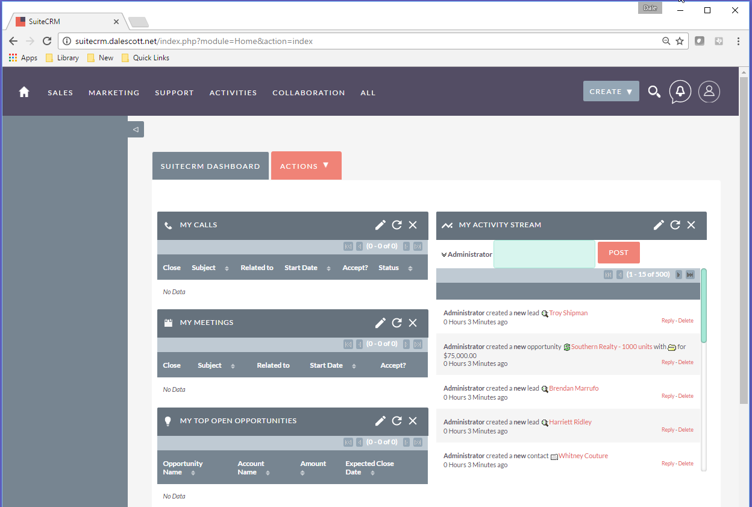Reload the browser page
Viewport: 752px width, 507px height.
(47, 41)
